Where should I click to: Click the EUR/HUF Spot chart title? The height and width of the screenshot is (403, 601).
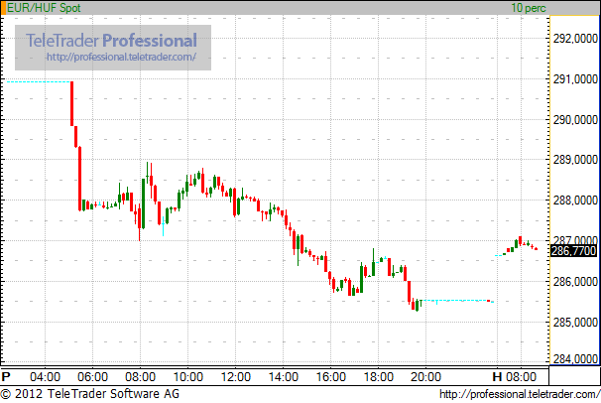click(44, 8)
